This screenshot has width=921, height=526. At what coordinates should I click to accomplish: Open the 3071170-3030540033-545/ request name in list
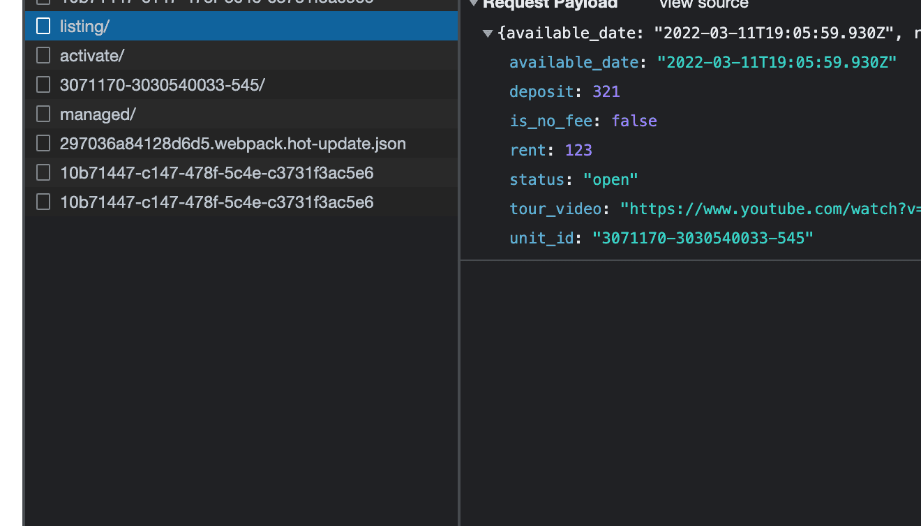tap(163, 85)
